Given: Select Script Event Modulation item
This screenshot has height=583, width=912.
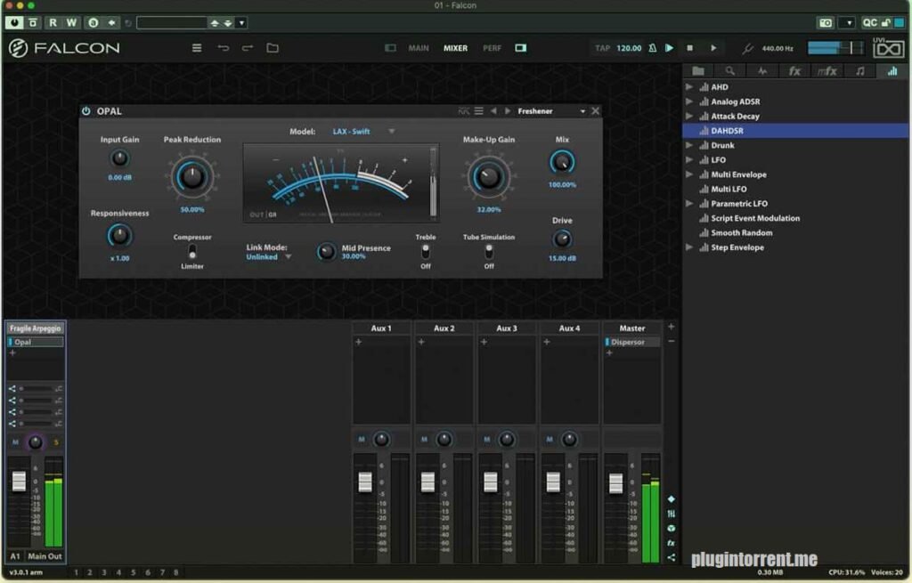Looking at the screenshot, I should 755,218.
